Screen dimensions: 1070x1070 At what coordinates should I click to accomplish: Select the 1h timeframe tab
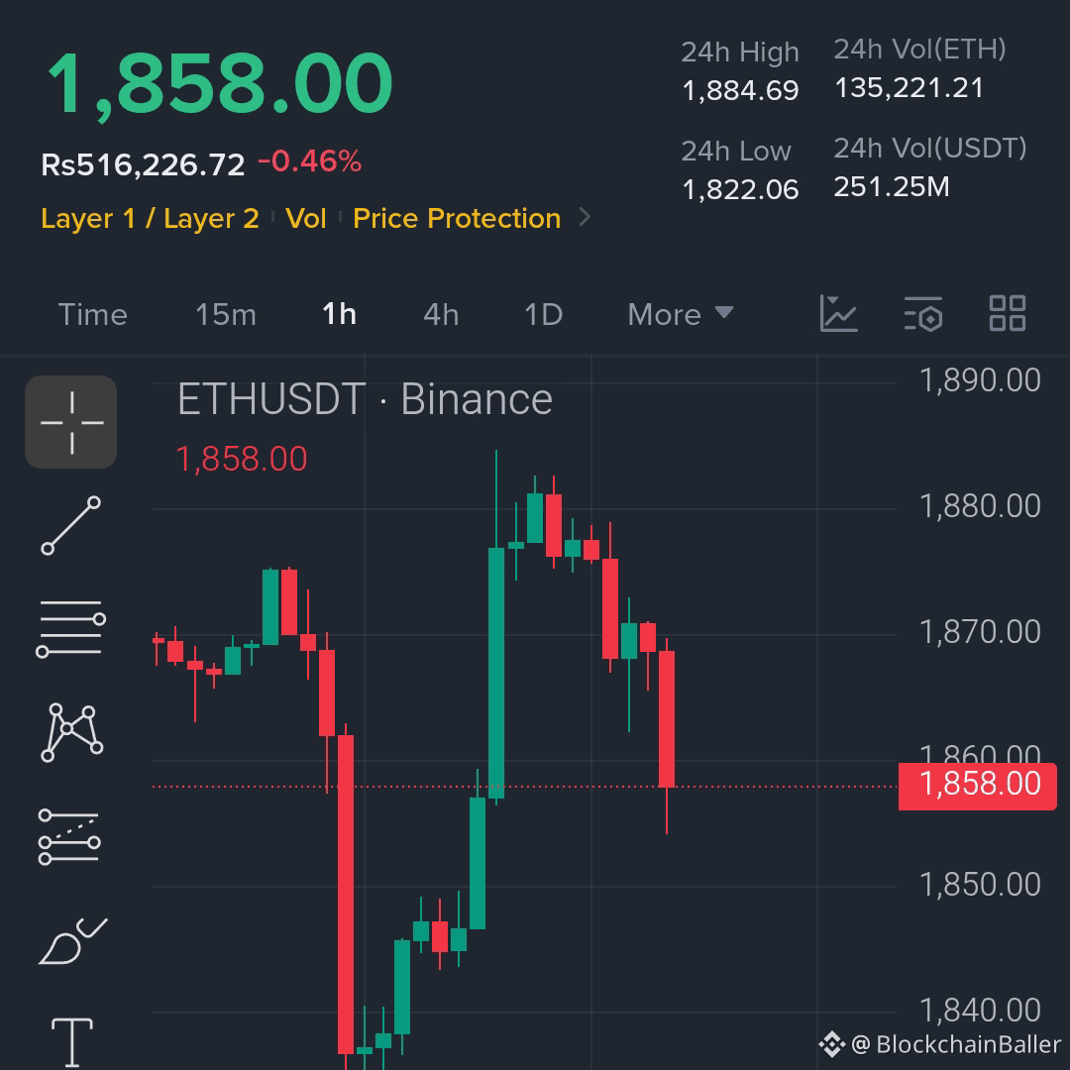(x=339, y=315)
